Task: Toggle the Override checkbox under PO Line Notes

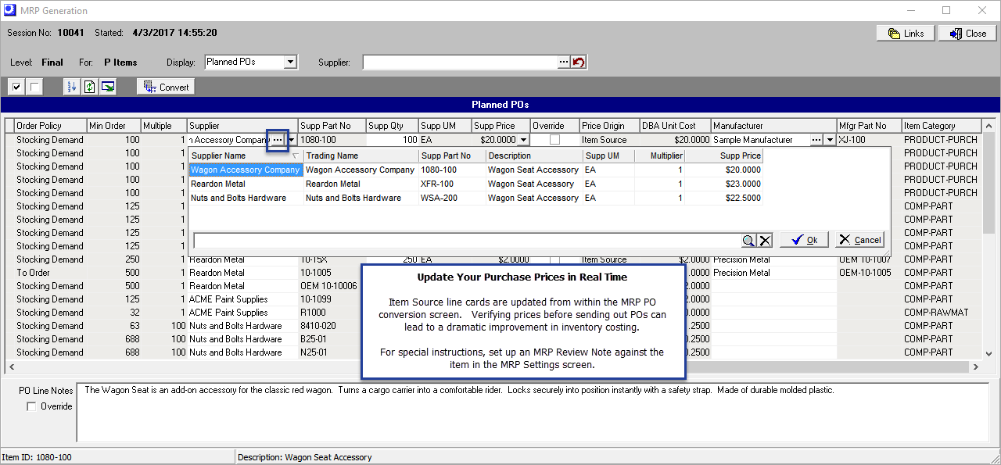Action: point(30,406)
